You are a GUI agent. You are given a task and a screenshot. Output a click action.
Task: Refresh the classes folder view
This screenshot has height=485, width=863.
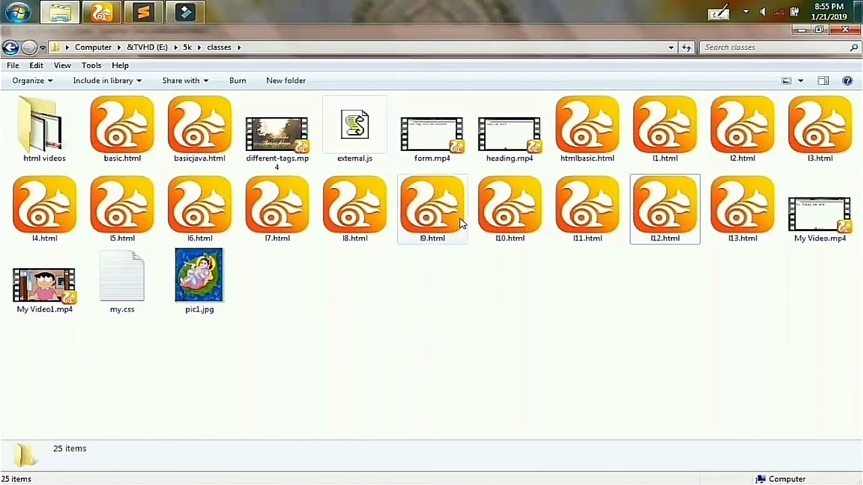pos(686,47)
